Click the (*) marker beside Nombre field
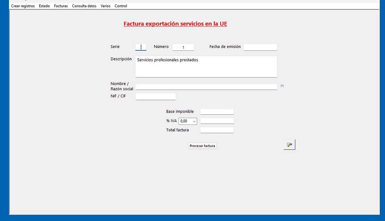The image size is (385, 221). coord(282,86)
